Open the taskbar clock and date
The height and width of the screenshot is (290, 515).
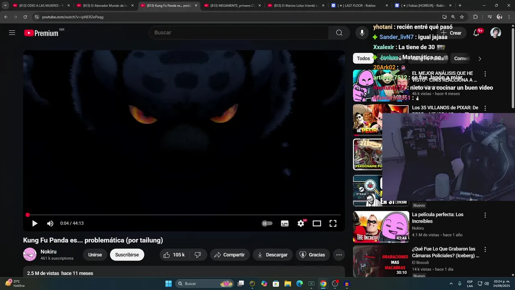click(x=501, y=284)
